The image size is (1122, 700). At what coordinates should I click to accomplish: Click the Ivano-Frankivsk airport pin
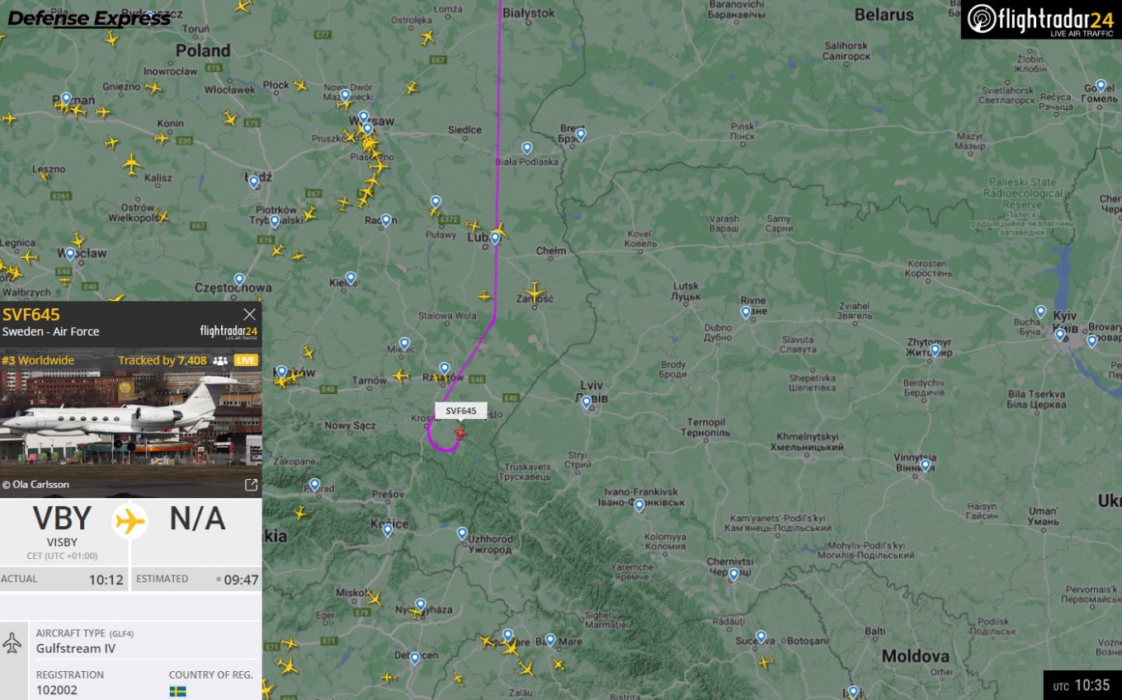(x=639, y=505)
